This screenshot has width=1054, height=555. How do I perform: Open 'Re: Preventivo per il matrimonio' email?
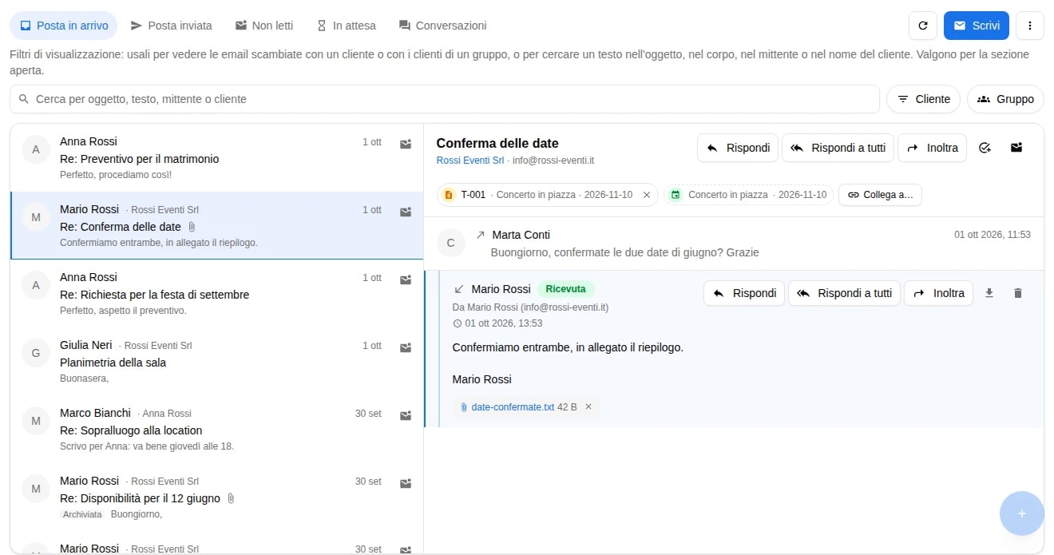click(x=216, y=158)
